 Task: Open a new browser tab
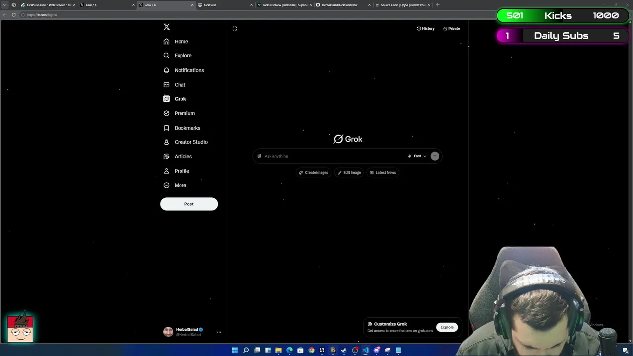coord(437,5)
